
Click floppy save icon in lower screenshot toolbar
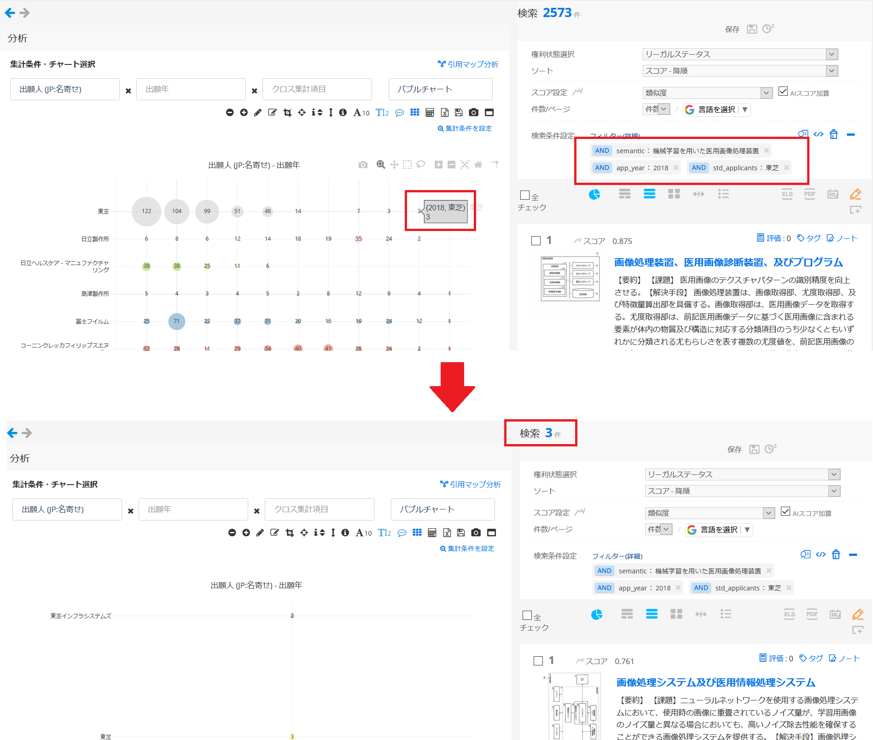pyautogui.click(x=461, y=533)
